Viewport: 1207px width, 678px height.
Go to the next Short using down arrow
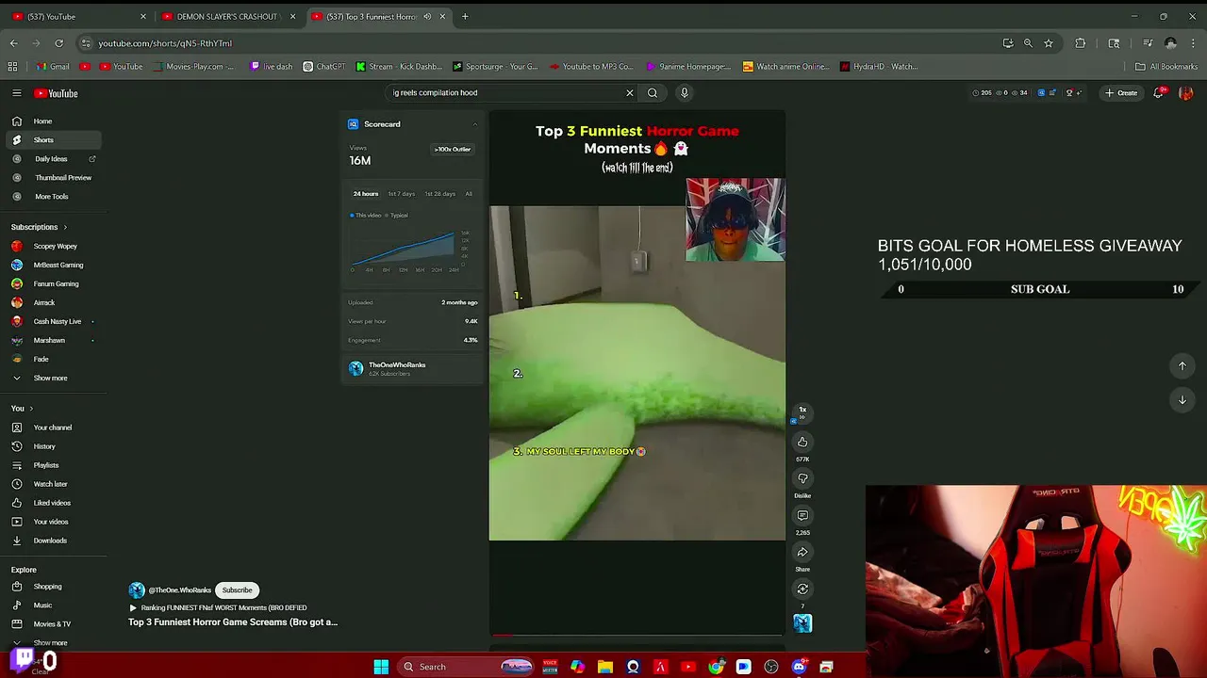pos(1182,399)
